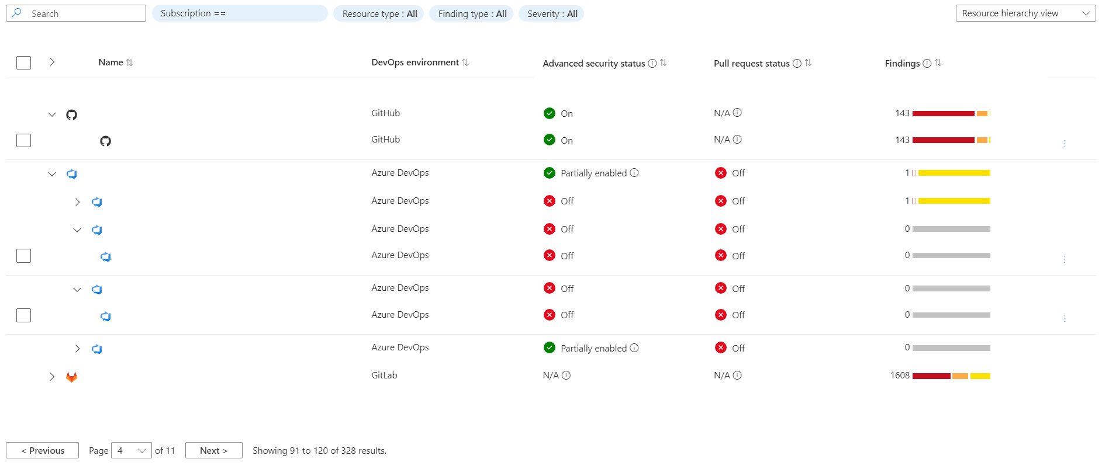Viewport: 1102px width, 466px height.
Task: Check the last Azure DevOps row checkbox
Action: pyautogui.click(x=23, y=315)
